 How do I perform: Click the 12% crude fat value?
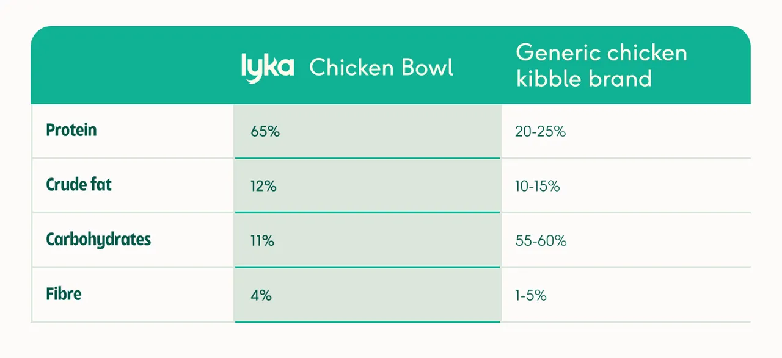[263, 186]
